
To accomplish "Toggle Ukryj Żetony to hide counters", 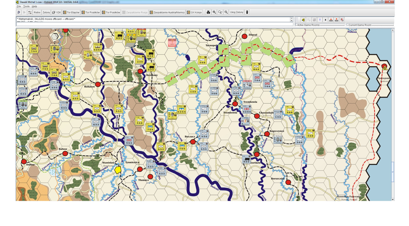I will coord(237,12).
